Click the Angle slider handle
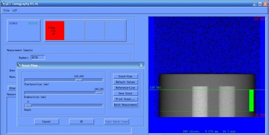This screenshot has height=135, width=269. click(x=28, y=105)
